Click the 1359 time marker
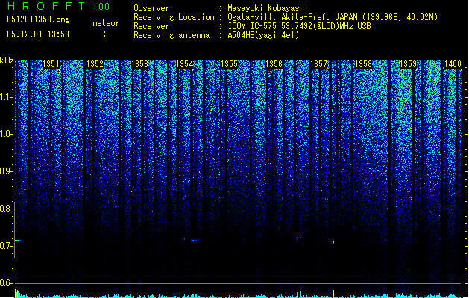This screenshot has width=469, height=298. click(408, 64)
